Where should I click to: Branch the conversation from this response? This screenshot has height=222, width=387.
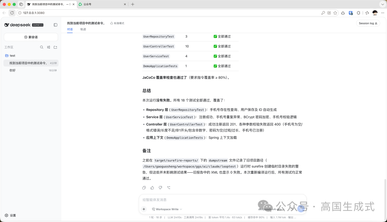[x=169, y=188]
